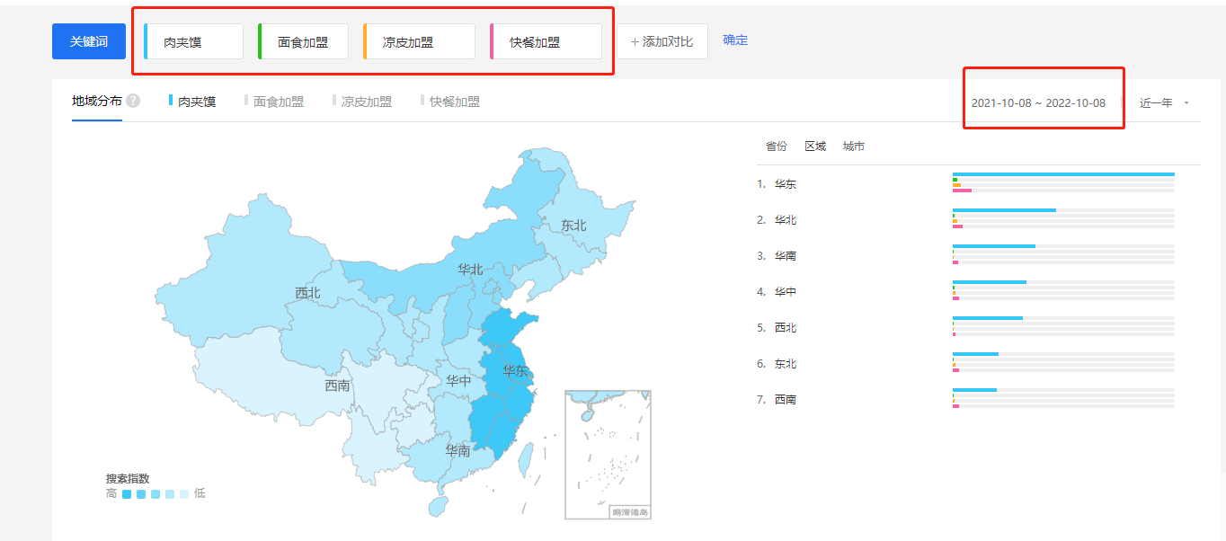Click the South China Sea islands inset map
1226x541 pixels.
pyautogui.click(x=608, y=454)
